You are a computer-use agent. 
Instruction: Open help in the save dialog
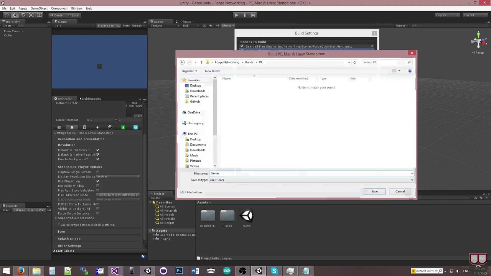[x=410, y=71]
